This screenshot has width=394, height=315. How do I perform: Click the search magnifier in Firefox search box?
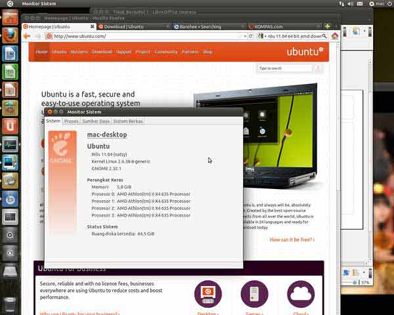[324, 36]
